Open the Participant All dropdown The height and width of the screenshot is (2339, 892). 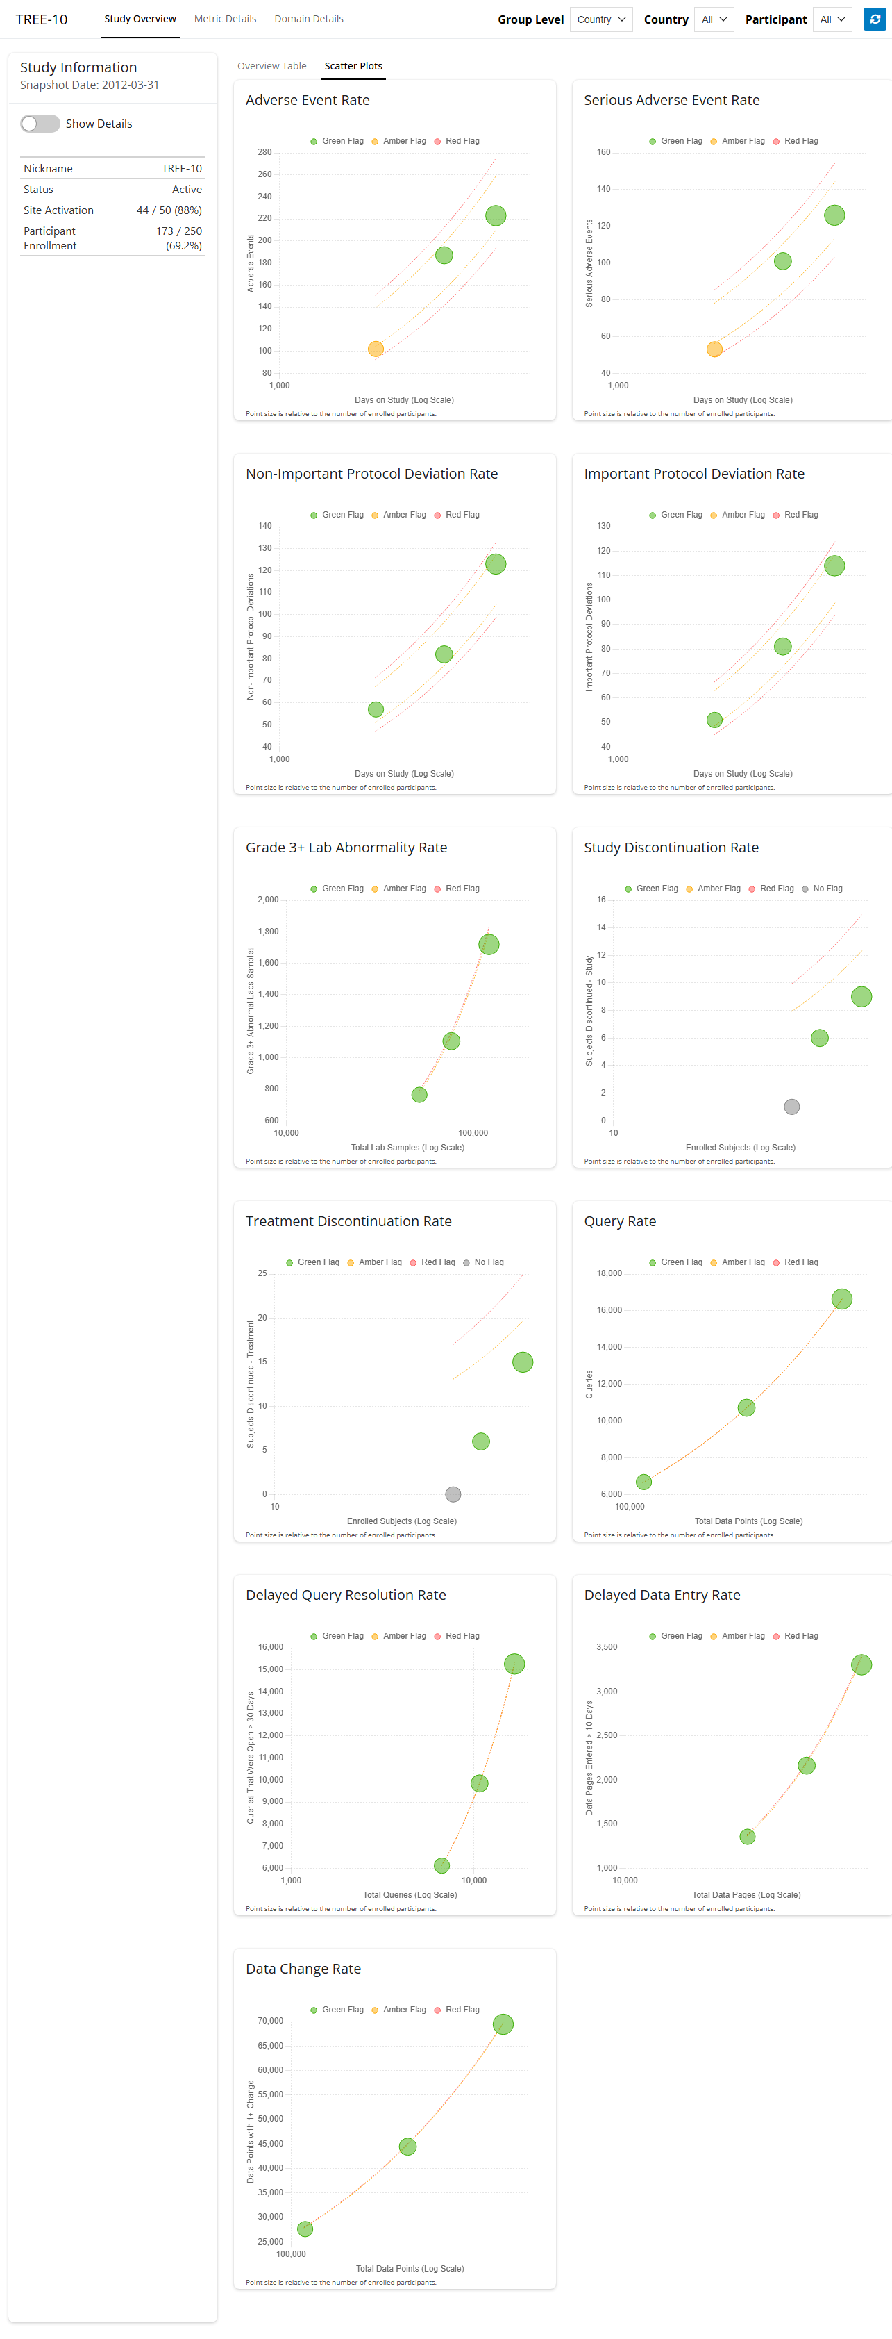pyautogui.click(x=832, y=19)
